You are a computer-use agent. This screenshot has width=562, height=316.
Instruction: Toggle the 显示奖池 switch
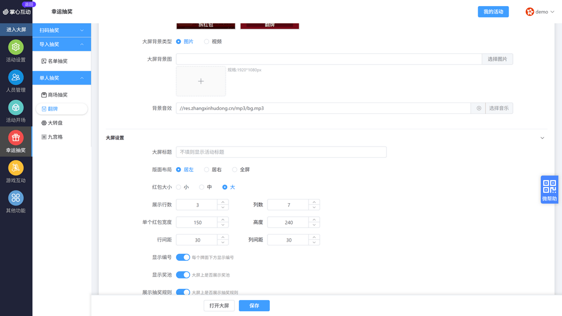coord(183,275)
